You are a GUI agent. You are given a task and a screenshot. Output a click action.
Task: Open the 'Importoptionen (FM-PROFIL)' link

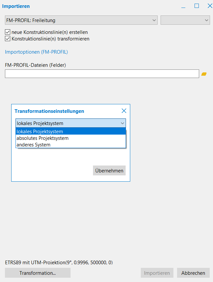36,52
